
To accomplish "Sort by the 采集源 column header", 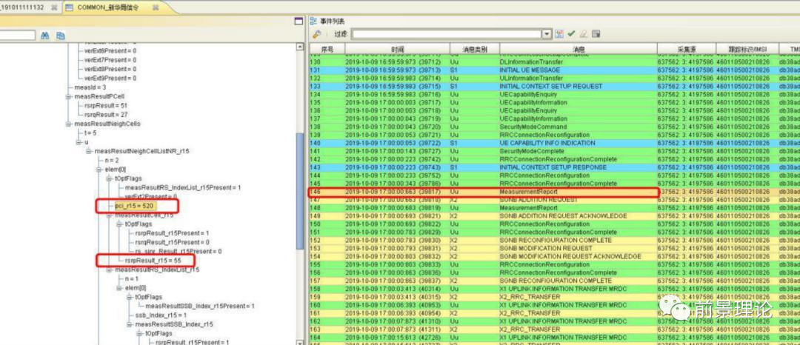I will point(686,50).
